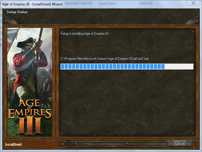Click the Age of Empires III cover artwork
Viewport: 202px width, 152px height.
[x=29, y=82]
